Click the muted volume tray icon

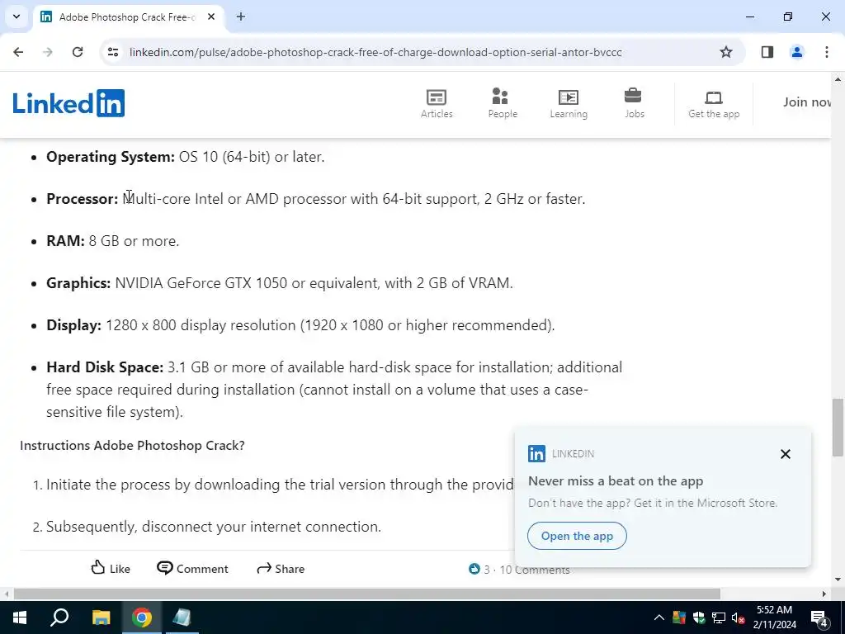739,617
